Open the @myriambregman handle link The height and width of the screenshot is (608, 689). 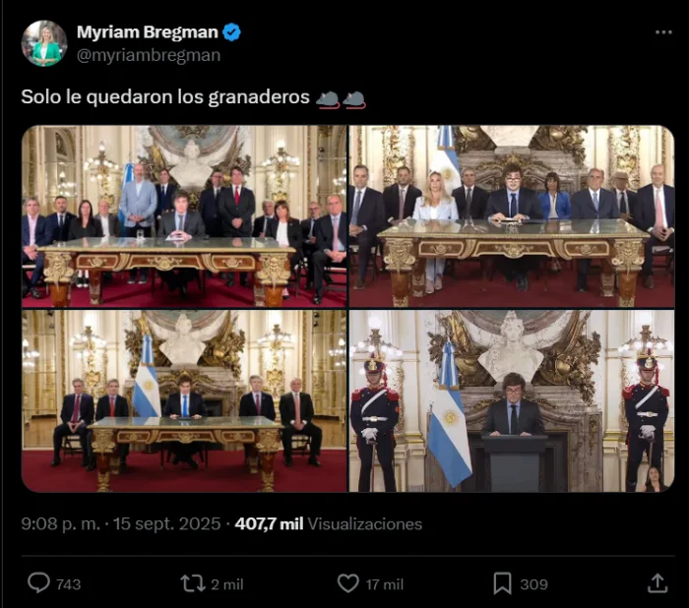pos(149,55)
